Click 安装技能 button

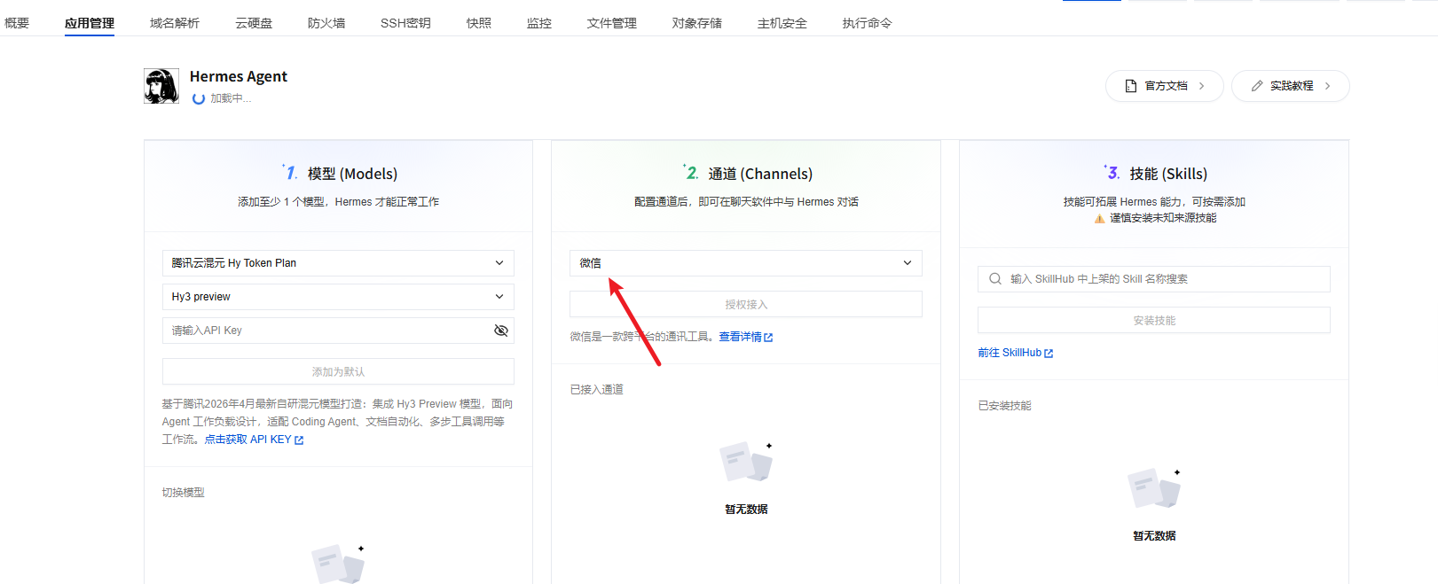pyautogui.click(x=1154, y=320)
